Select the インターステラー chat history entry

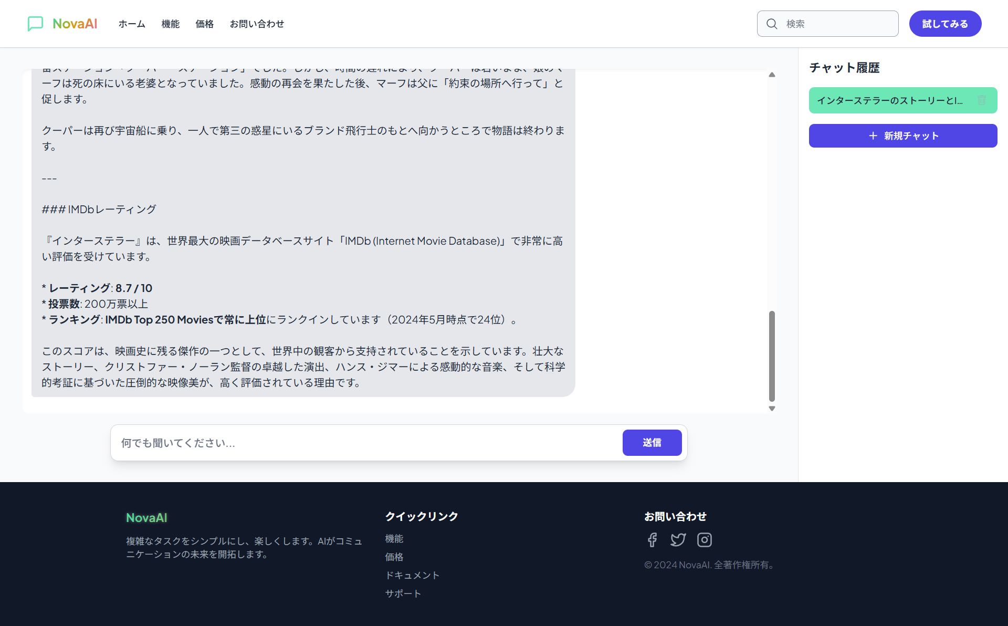coord(889,100)
